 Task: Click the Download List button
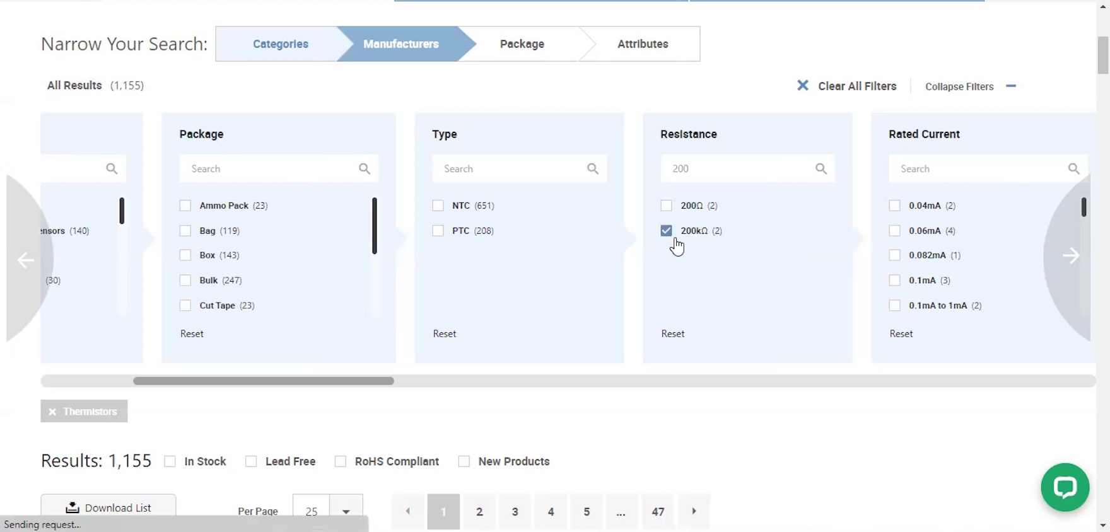tap(108, 507)
